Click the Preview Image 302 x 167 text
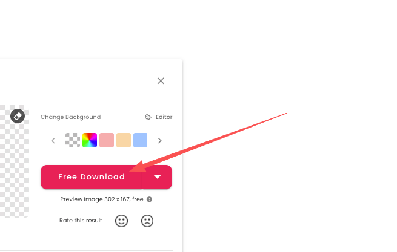Screen dimensions: 397x252 click(x=101, y=199)
